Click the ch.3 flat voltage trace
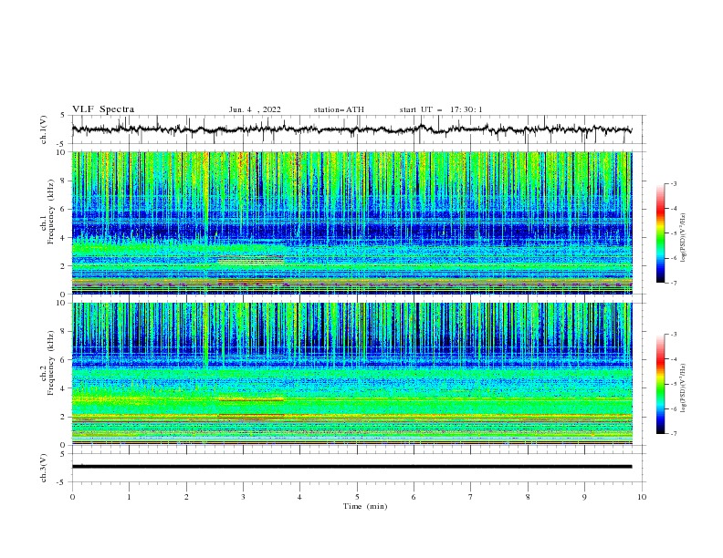The height and width of the screenshot is (558, 723). [x=351, y=467]
